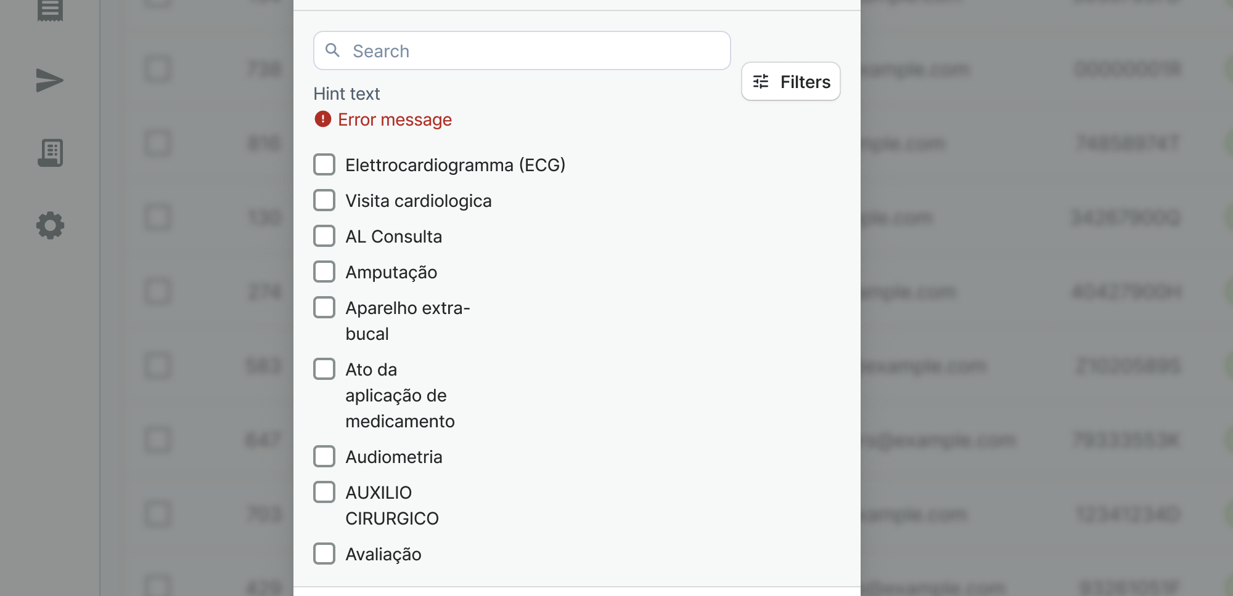Image resolution: width=1233 pixels, height=596 pixels.
Task: Open the send paper-plane sidebar icon
Action: click(x=49, y=81)
